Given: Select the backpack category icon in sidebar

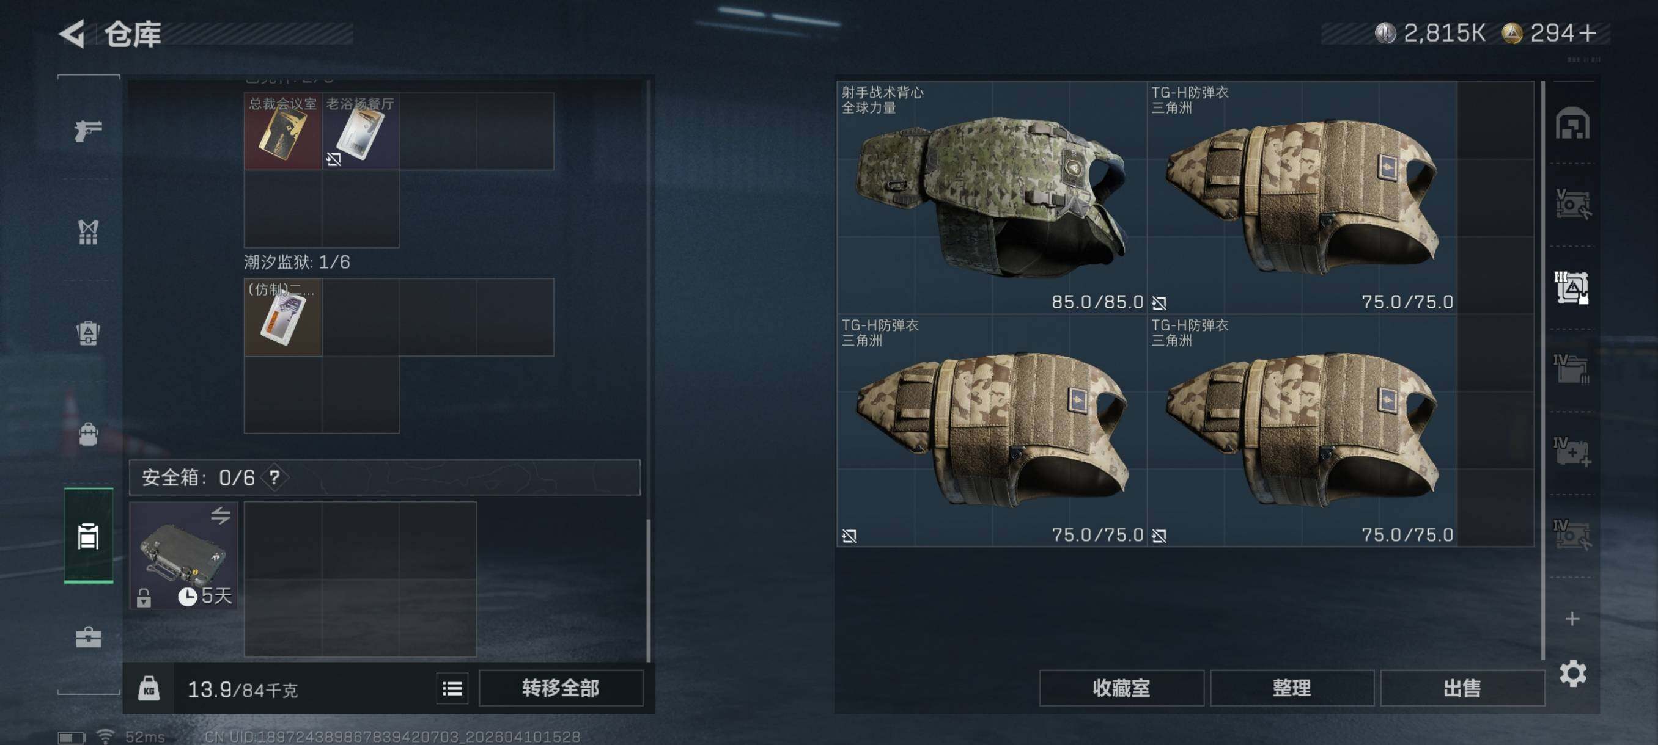Looking at the screenshot, I should tap(88, 434).
